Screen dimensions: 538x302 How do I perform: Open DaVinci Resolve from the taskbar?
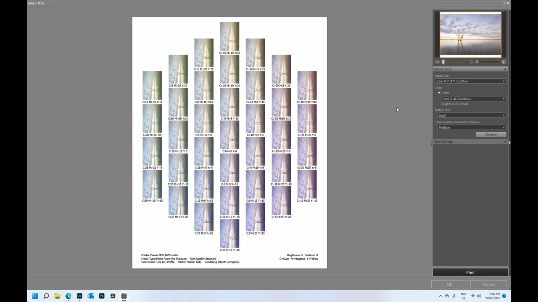pyautogui.click(x=113, y=296)
